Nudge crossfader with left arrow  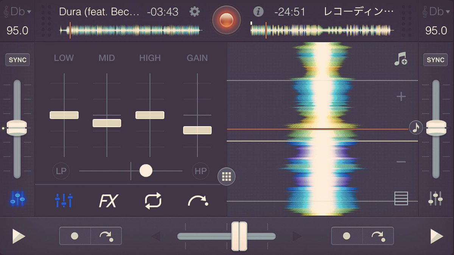click(x=156, y=236)
